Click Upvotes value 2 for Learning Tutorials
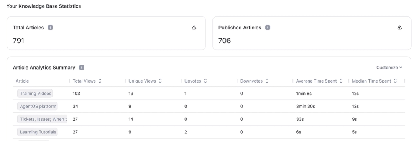This screenshot has width=414, height=141. click(x=186, y=132)
